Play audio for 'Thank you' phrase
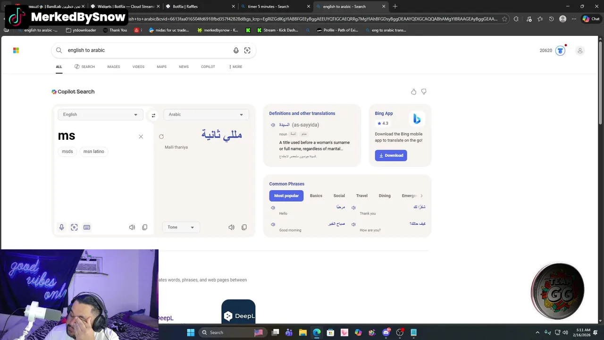Image resolution: width=604 pixels, height=340 pixels. click(x=353, y=208)
